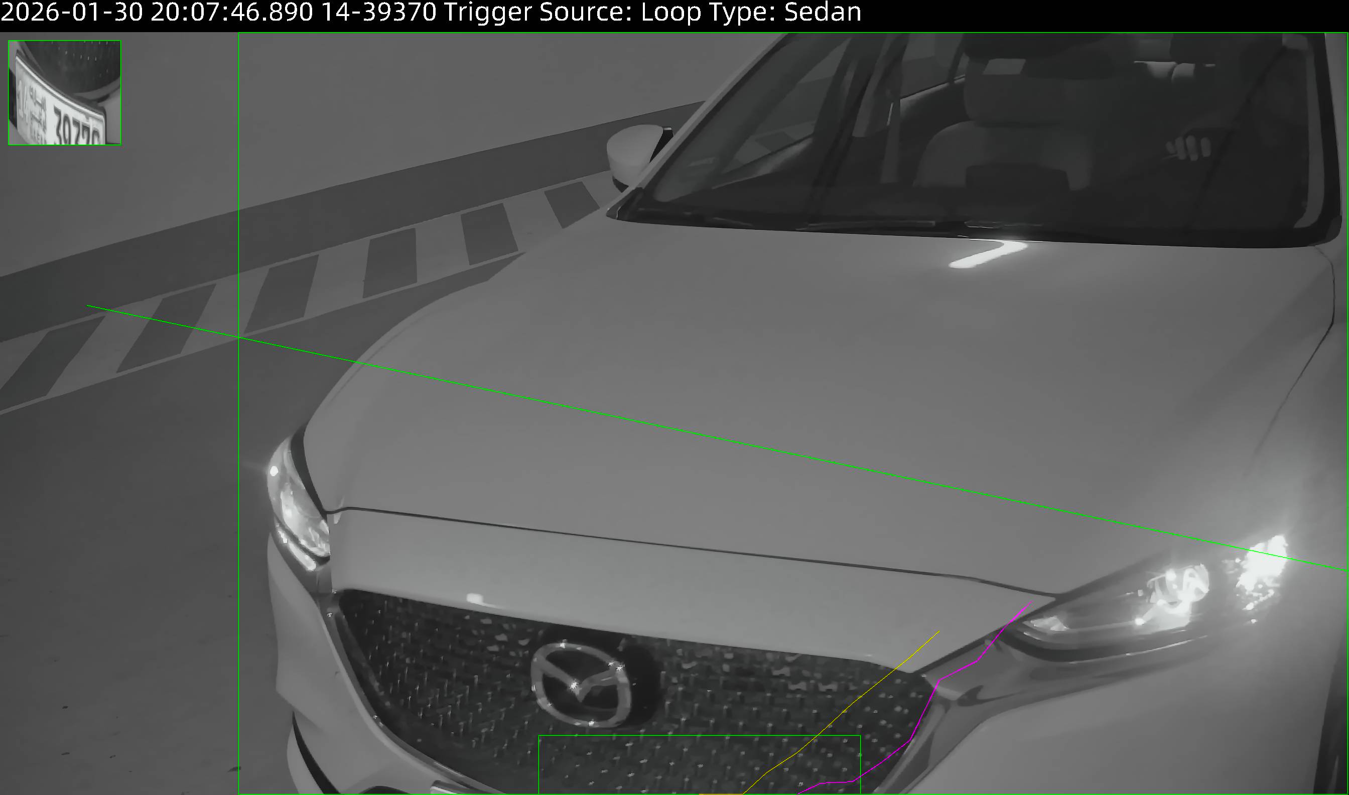1349x795 pixels.
Task: Click the 'Trigger Source: Loop' label
Action: pos(572,13)
